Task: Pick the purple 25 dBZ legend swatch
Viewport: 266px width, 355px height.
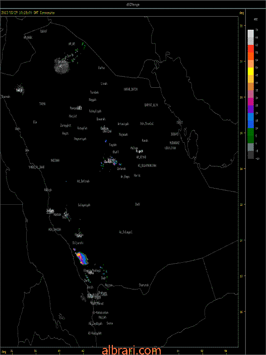Action: point(250,109)
